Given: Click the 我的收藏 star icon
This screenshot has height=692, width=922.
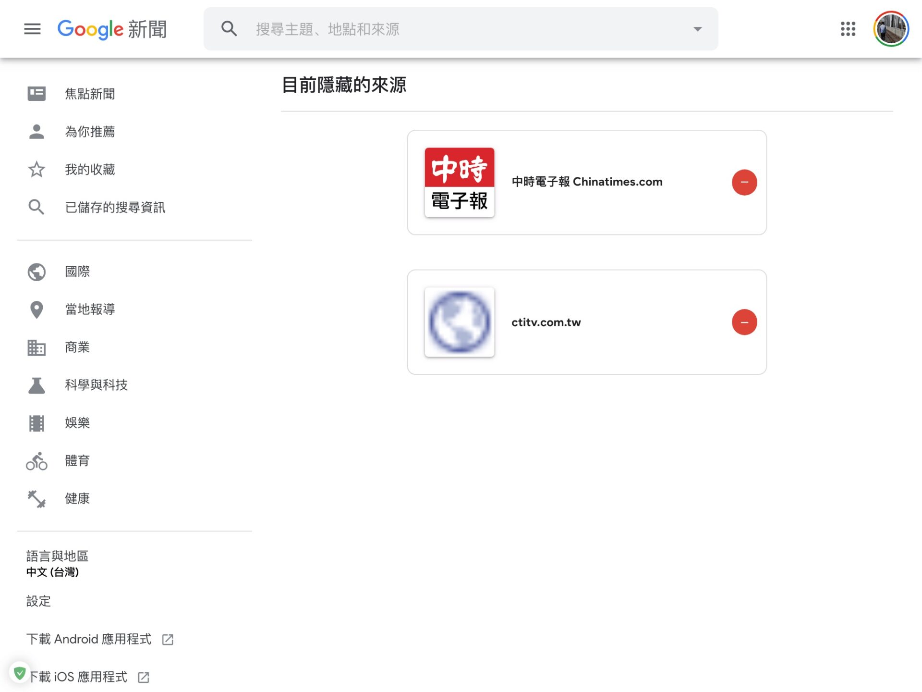Looking at the screenshot, I should (x=36, y=169).
